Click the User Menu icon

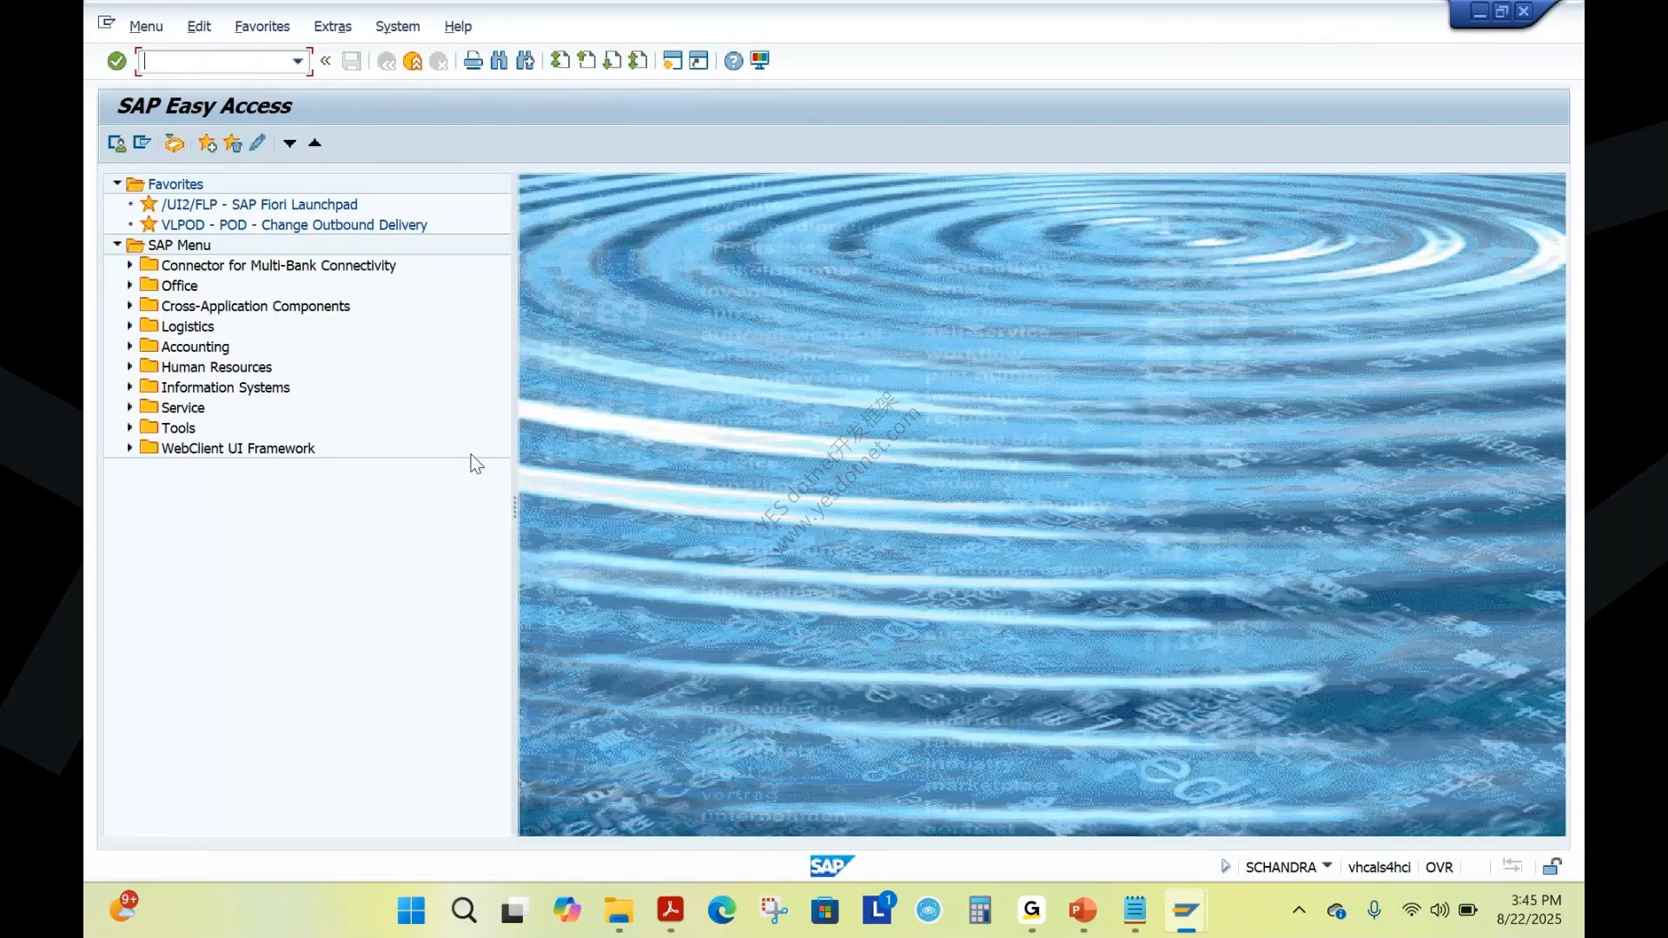click(116, 143)
